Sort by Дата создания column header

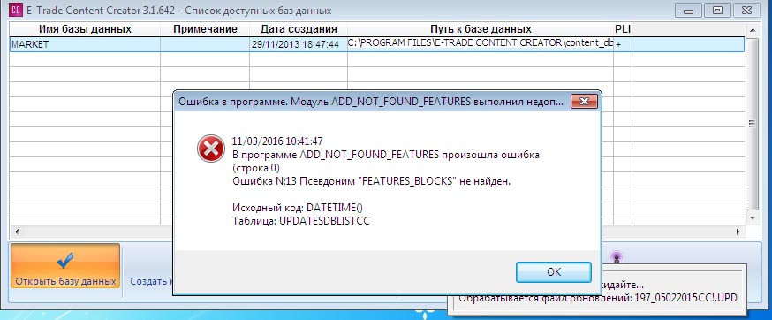(299, 28)
